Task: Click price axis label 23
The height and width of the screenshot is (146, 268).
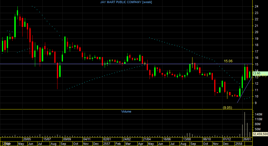Action: 256,13
